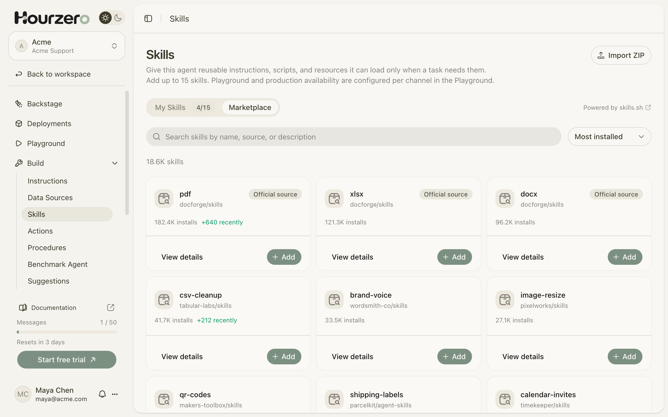Click Maya Chen's MC avatar
This screenshot has width=668, height=417.
pos(23,394)
